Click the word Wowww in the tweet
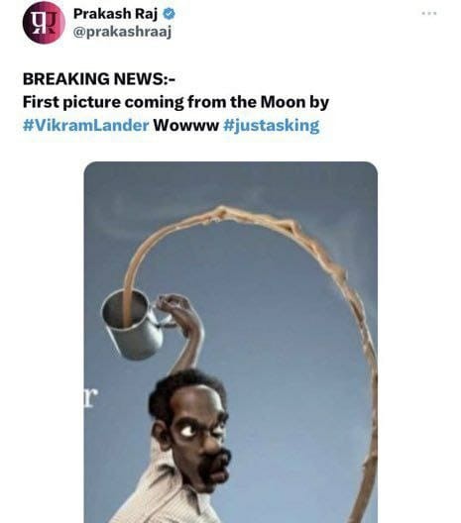 (x=186, y=126)
